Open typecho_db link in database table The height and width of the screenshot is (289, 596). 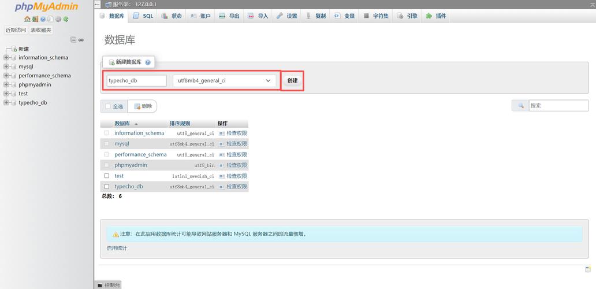pyautogui.click(x=129, y=186)
